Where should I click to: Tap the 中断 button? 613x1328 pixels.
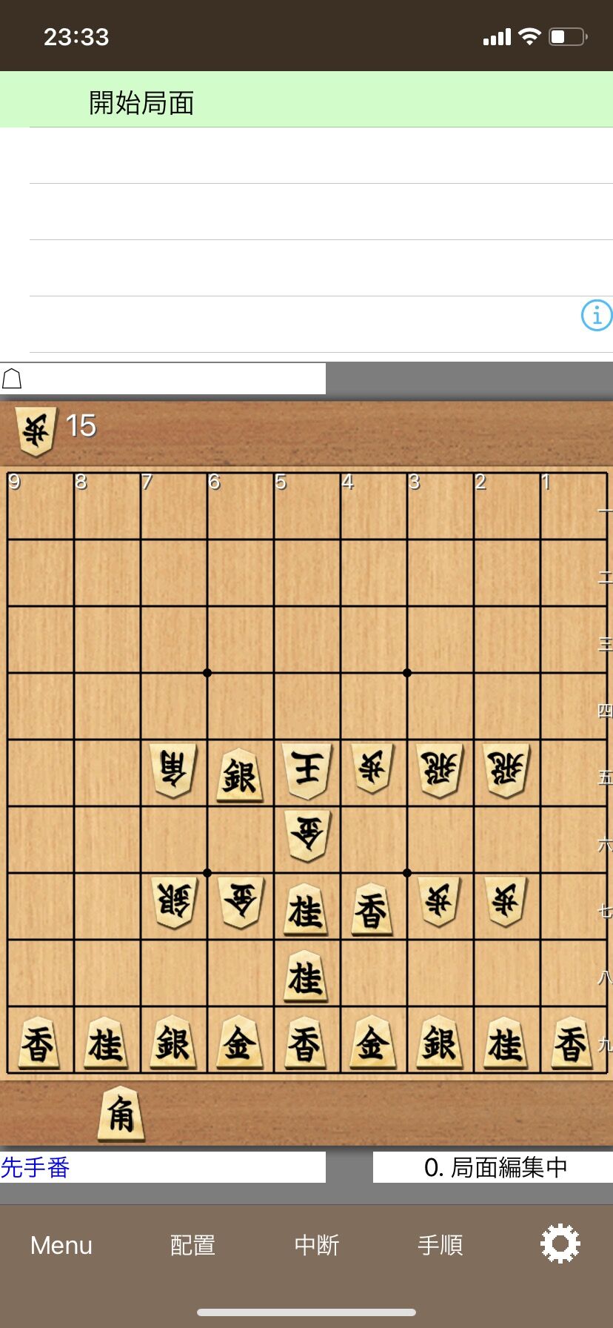[316, 1245]
